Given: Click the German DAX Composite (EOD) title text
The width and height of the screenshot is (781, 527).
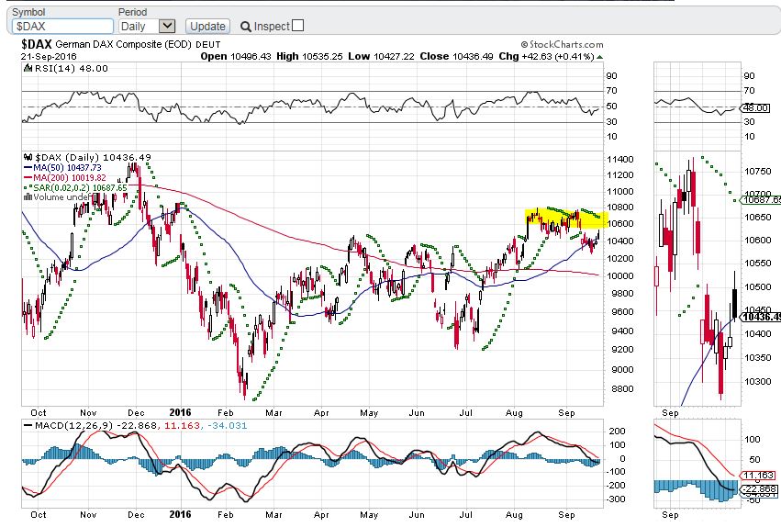Looking at the screenshot, I should pos(123,44).
